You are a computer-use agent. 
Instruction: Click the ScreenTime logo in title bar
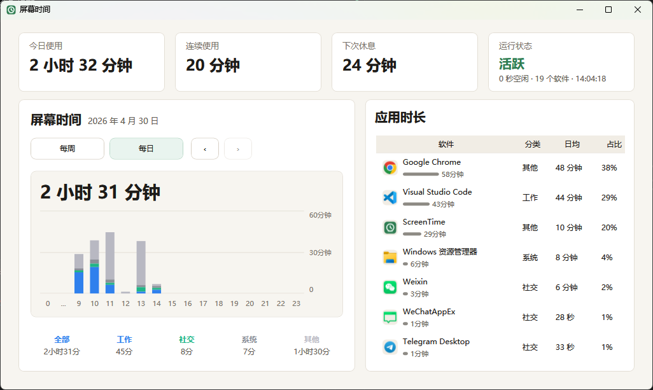coord(11,10)
